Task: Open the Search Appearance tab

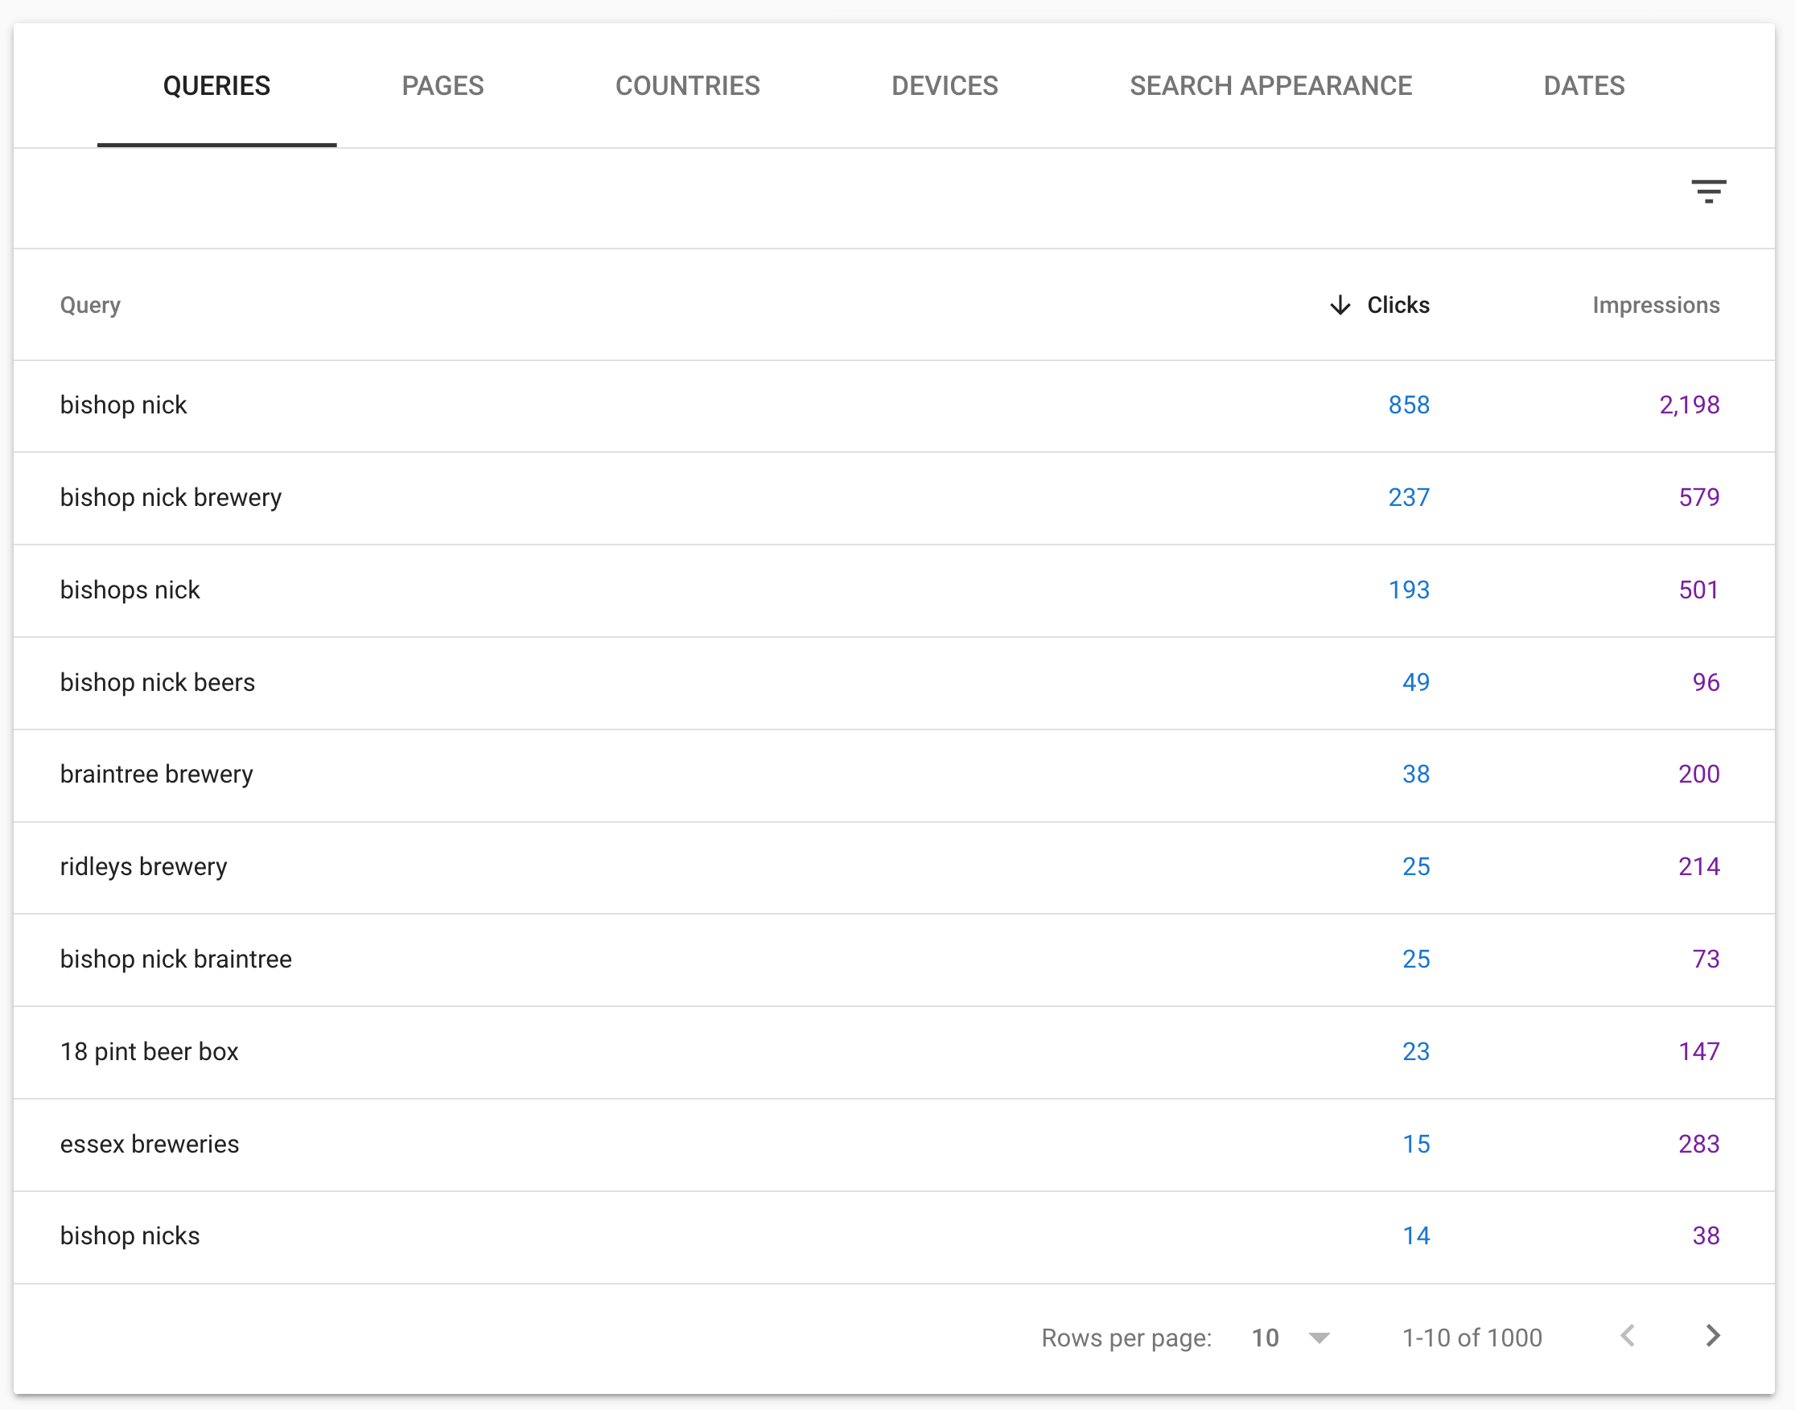Action: [x=1270, y=86]
